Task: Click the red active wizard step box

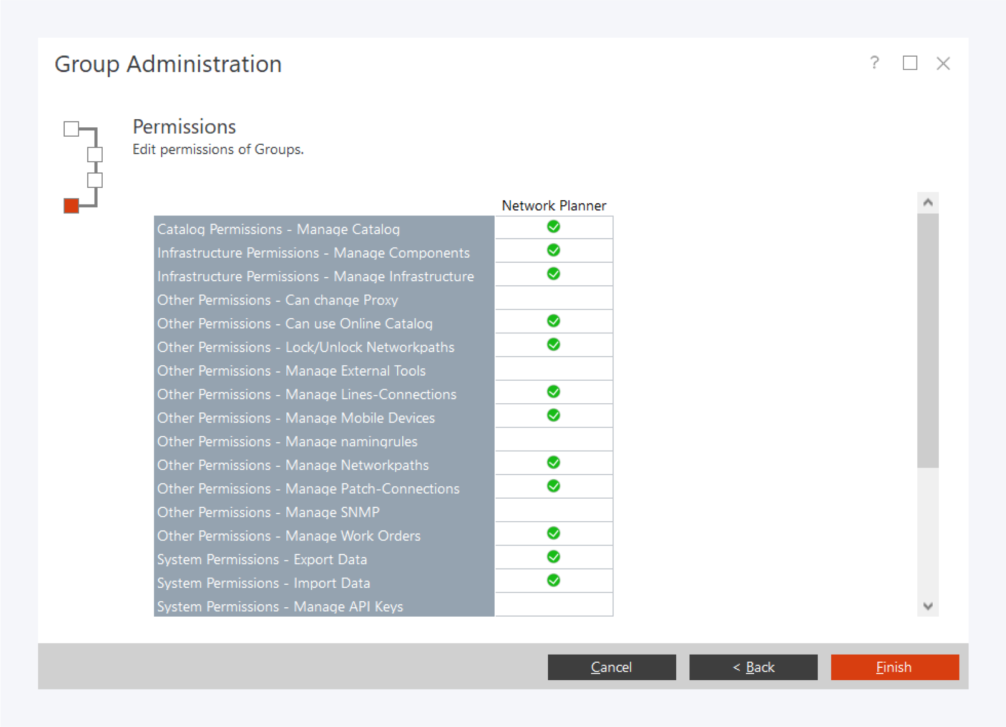Action: coord(71,206)
